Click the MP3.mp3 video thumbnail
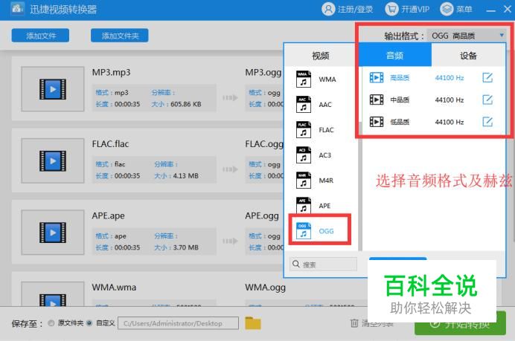This screenshot has height=341, width=515. pos(53,89)
